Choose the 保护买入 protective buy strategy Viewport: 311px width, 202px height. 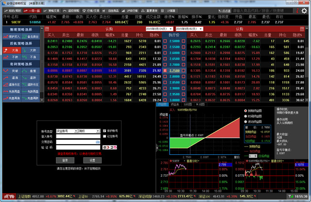point(11,36)
